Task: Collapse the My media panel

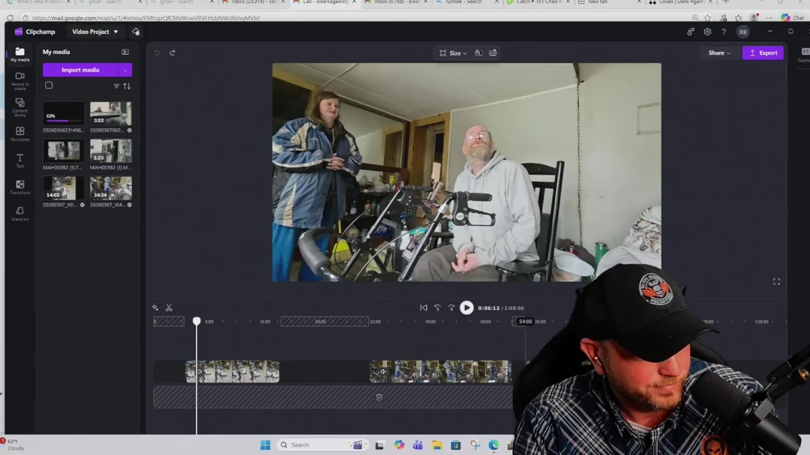Action: coord(125,52)
